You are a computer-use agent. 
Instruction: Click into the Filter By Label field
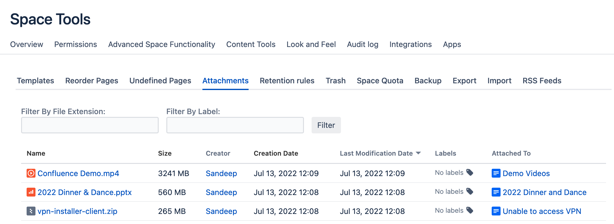235,125
